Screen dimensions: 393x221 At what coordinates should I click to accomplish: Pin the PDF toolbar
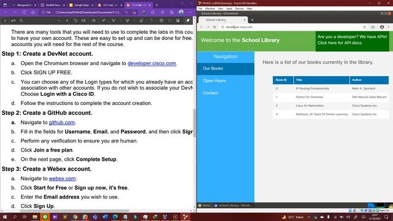[188, 20]
